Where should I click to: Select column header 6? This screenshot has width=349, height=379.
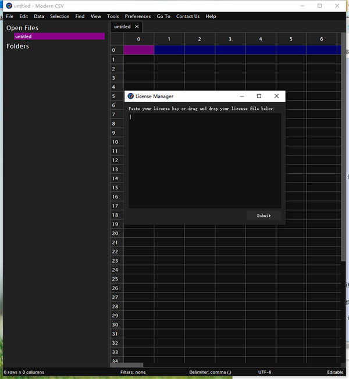coord(322,39)
